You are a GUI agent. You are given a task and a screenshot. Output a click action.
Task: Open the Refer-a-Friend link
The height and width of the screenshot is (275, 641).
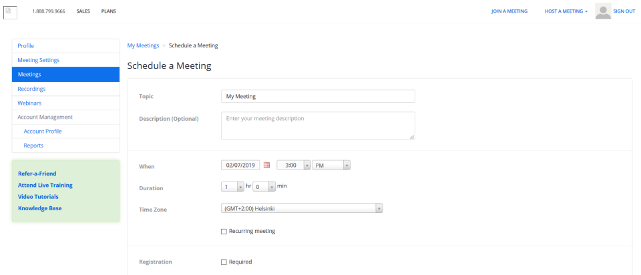[37, 174]
